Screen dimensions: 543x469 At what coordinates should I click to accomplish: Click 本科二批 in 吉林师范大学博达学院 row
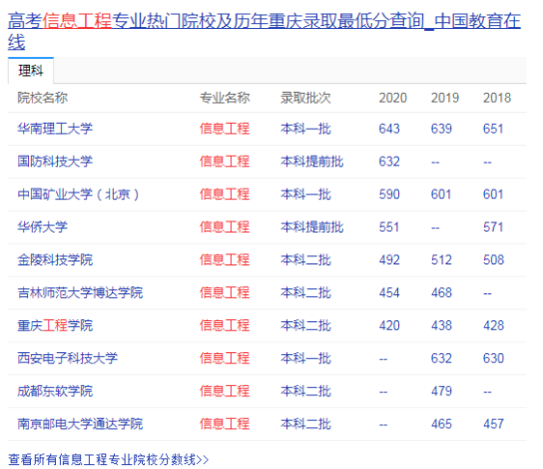point(305,292)
